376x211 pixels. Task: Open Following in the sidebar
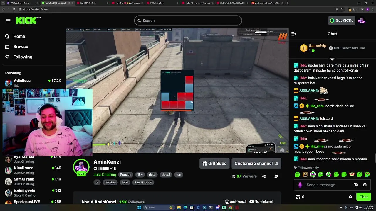pyautogui.click(x=19, y=57)
